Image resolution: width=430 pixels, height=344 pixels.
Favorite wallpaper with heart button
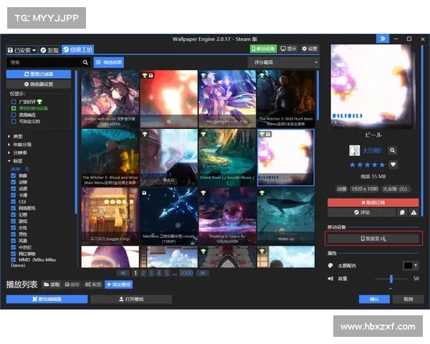tap(393, 165)
